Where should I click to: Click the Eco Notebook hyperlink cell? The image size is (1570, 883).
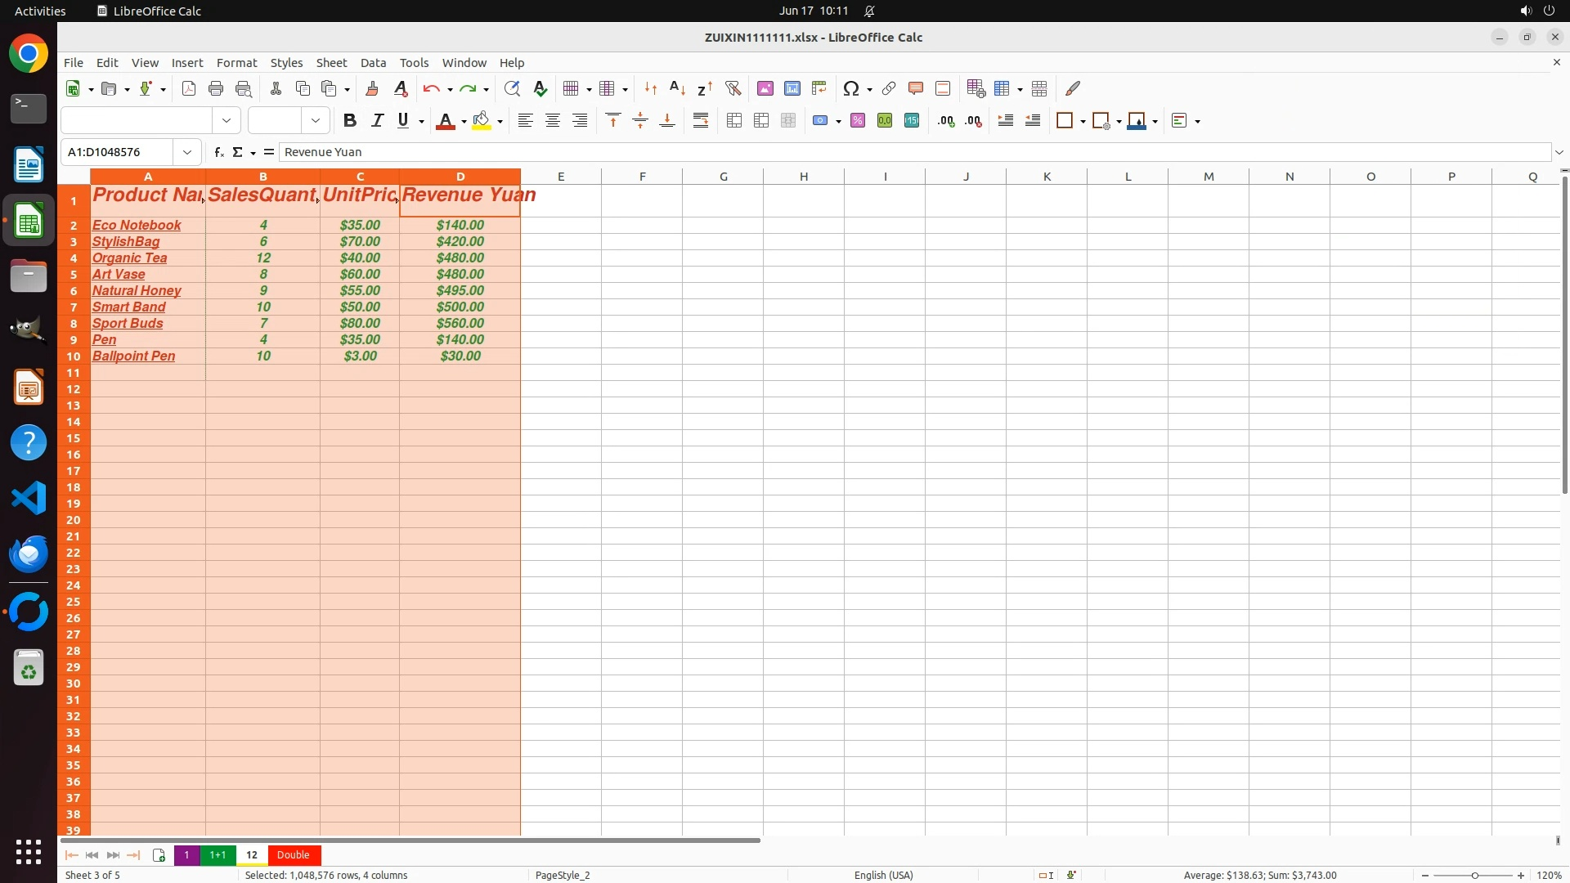(137, 225)
